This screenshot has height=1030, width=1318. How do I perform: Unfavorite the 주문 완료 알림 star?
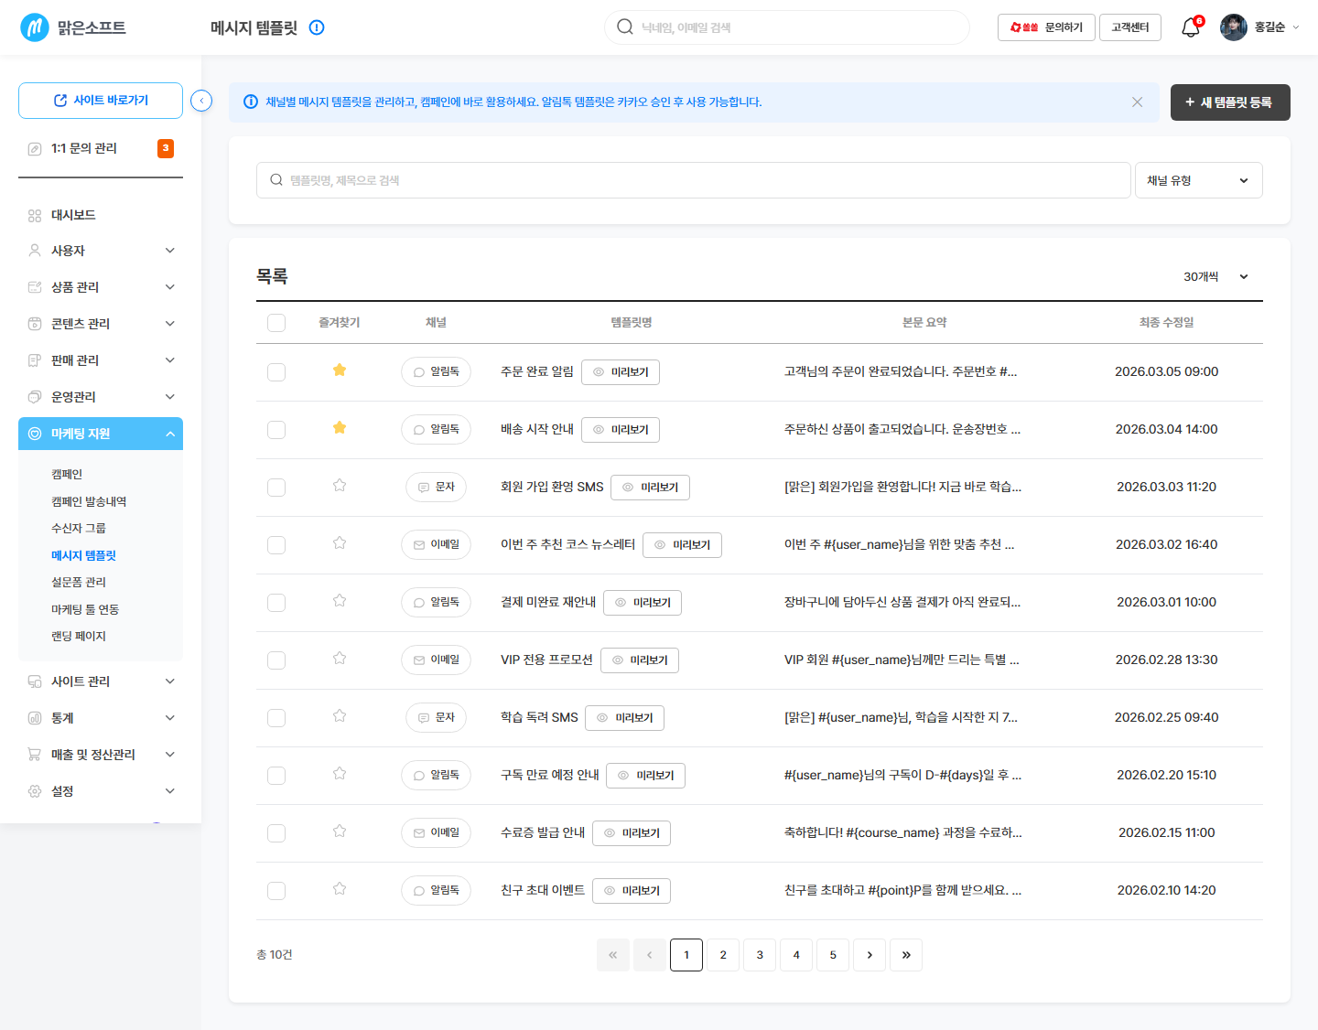pyautogui.click(x=340, y=370)
